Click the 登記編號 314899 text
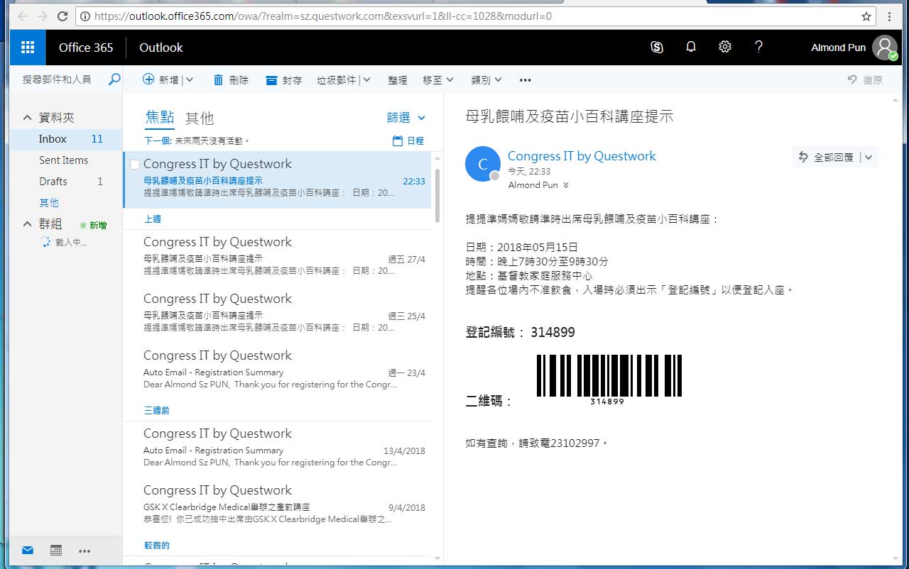909x569 pixels. click(520, 332)
